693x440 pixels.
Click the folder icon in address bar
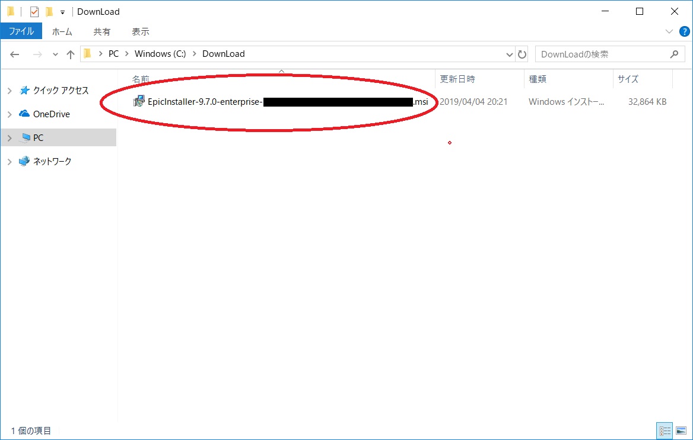[x=87, y=54]
